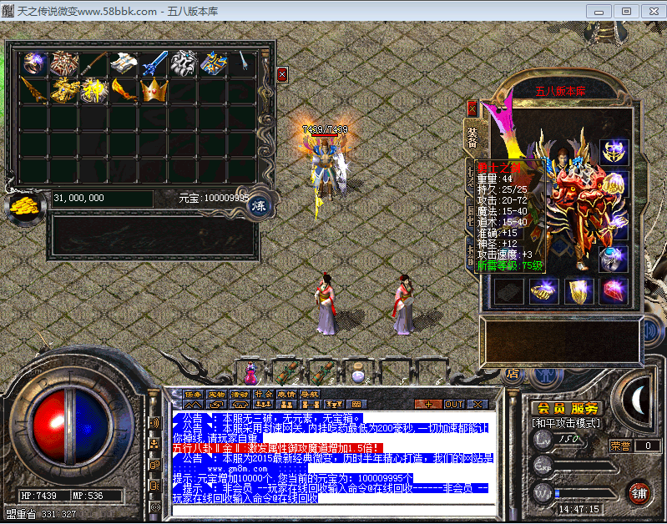This screenshot has height=524, width=667.
Task: Open the 会员服务 member services button
Action: point(568,408)
